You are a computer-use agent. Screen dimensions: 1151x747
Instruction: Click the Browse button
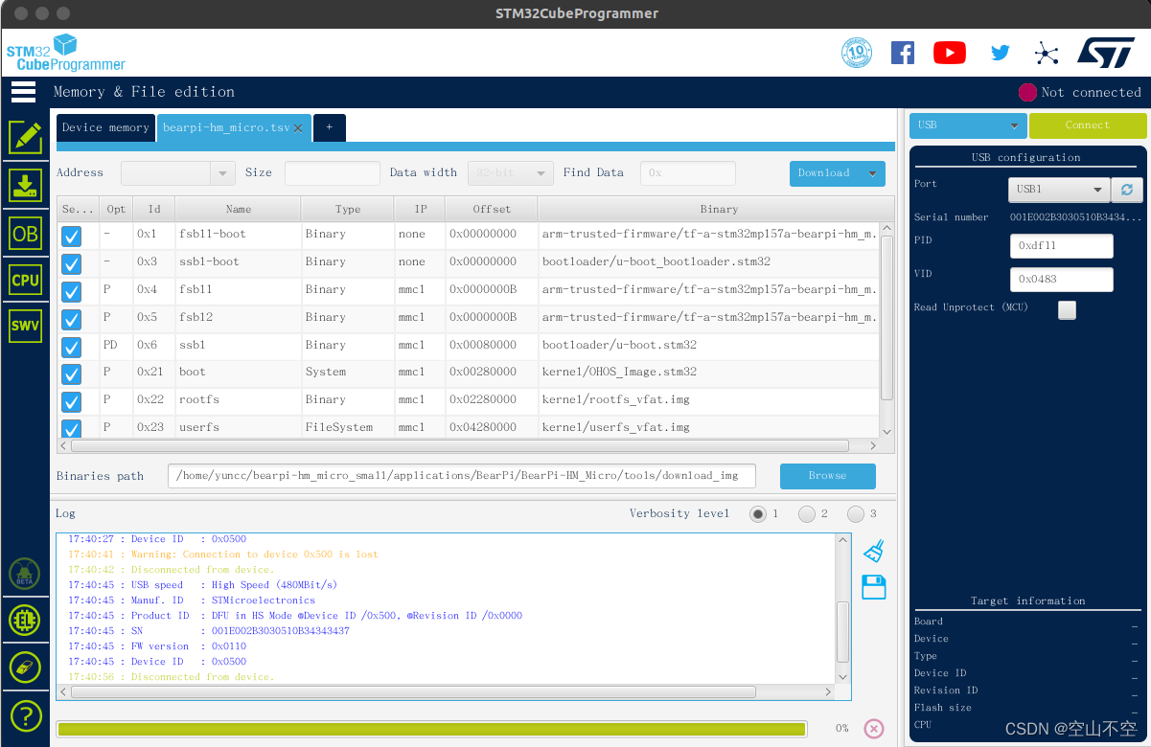(828, 476)
